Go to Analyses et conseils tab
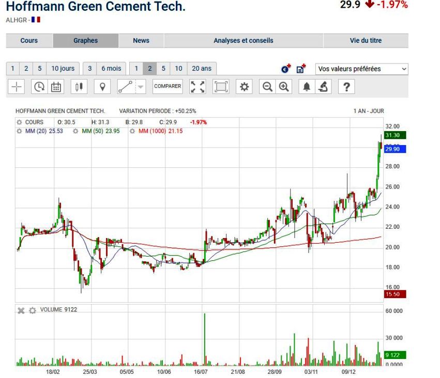Screen dimensions: 440x378 click(x=244, y=41)
